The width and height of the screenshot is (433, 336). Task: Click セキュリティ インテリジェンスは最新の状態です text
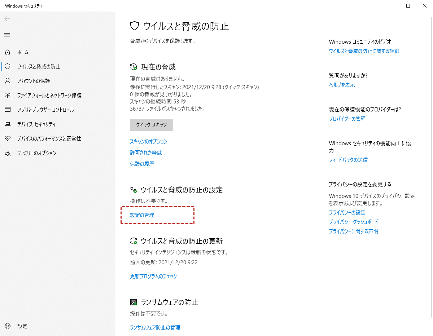(x=179, y=252)
